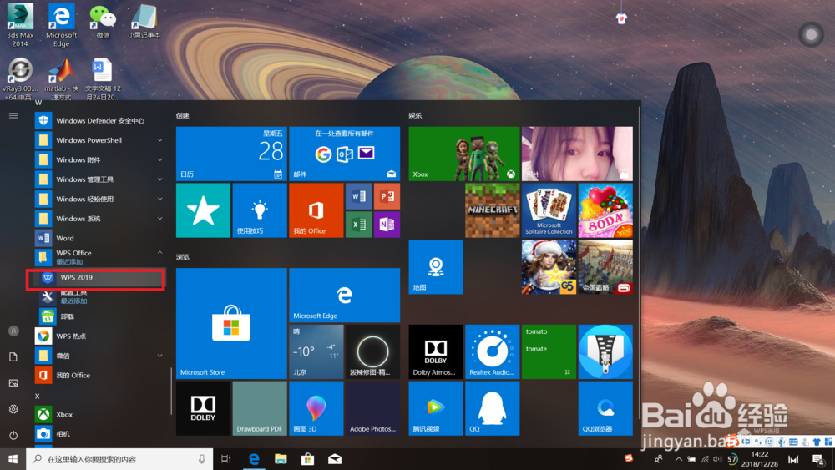
Task: Click the Windows Start button
Action: pos(13,459)
